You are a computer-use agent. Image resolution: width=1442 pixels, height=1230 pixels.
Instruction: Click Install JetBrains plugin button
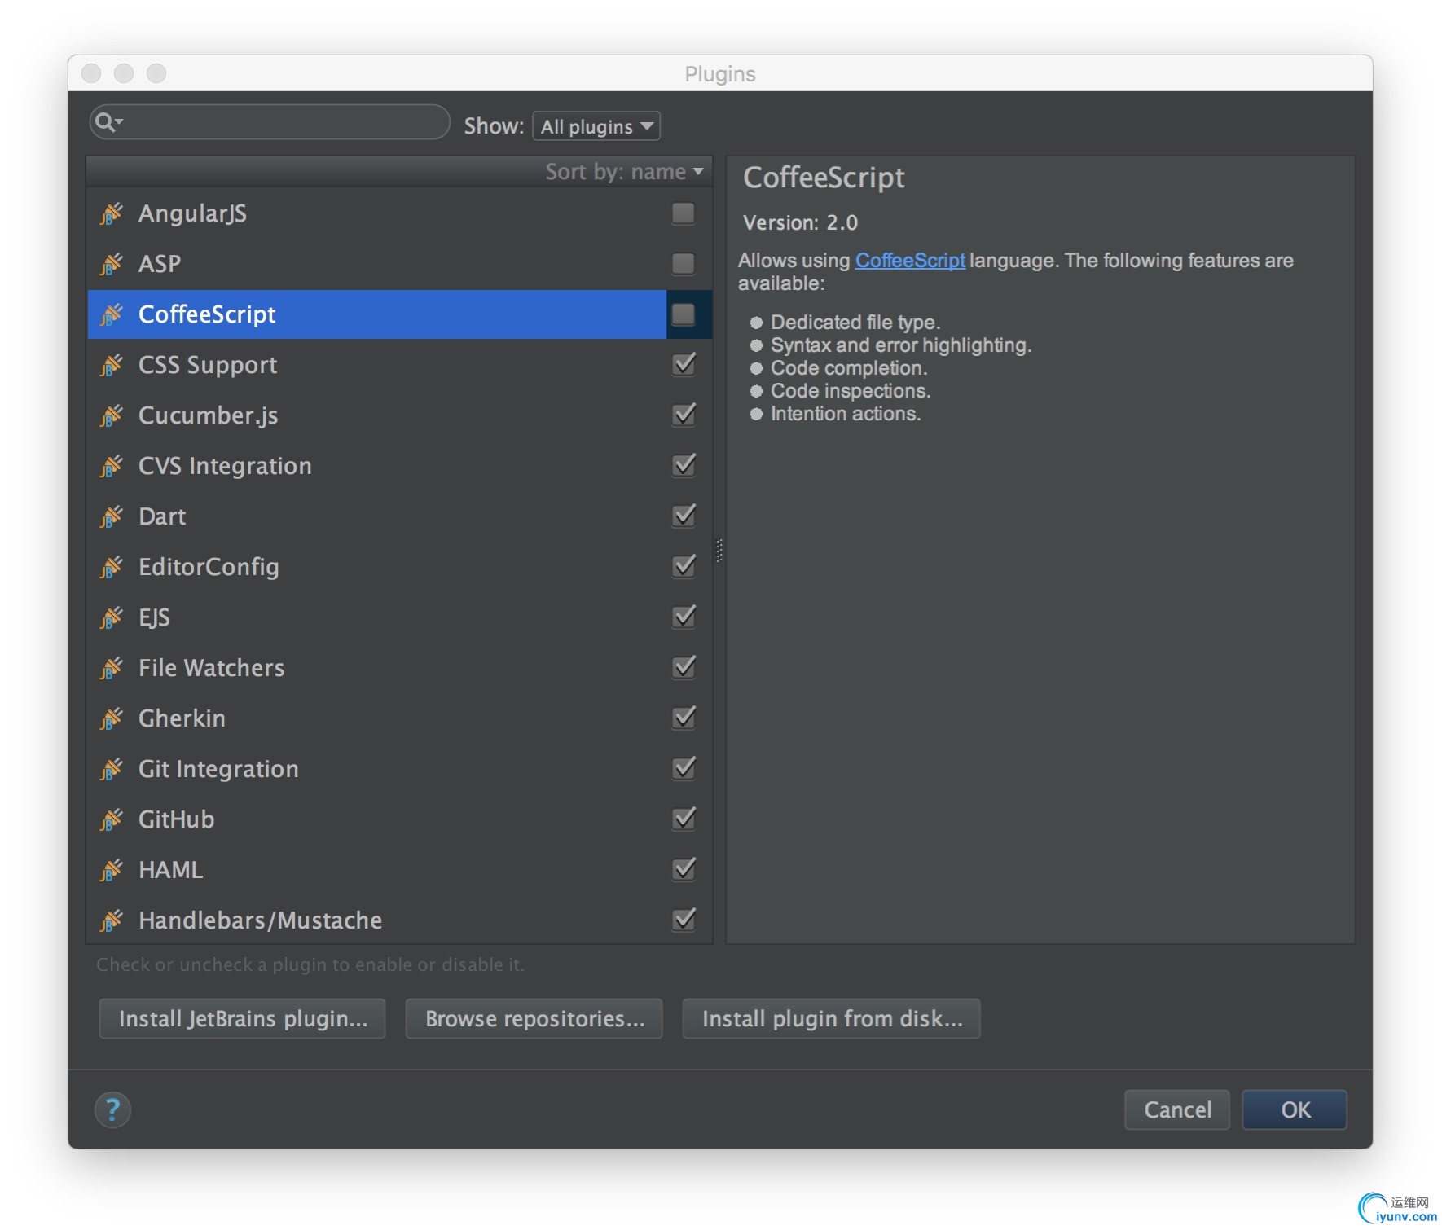[242, 1019]
